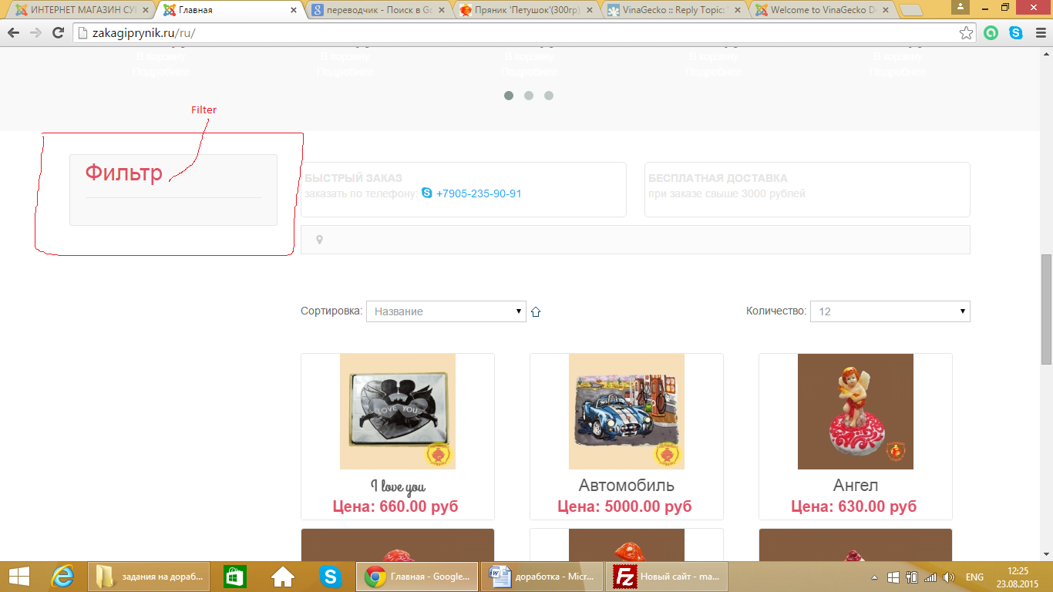Screen dimensions: 1053x592
Task: Open the Сортировка Название dropdown
Action: click(x=446, y=311)
